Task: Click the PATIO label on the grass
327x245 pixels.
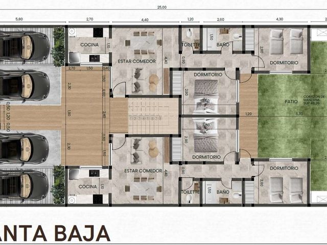Action: click(291, 102)
